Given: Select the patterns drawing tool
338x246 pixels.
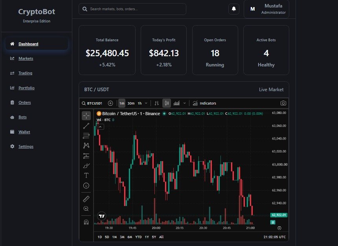Looking at the screenshot, I should (86, 145).
